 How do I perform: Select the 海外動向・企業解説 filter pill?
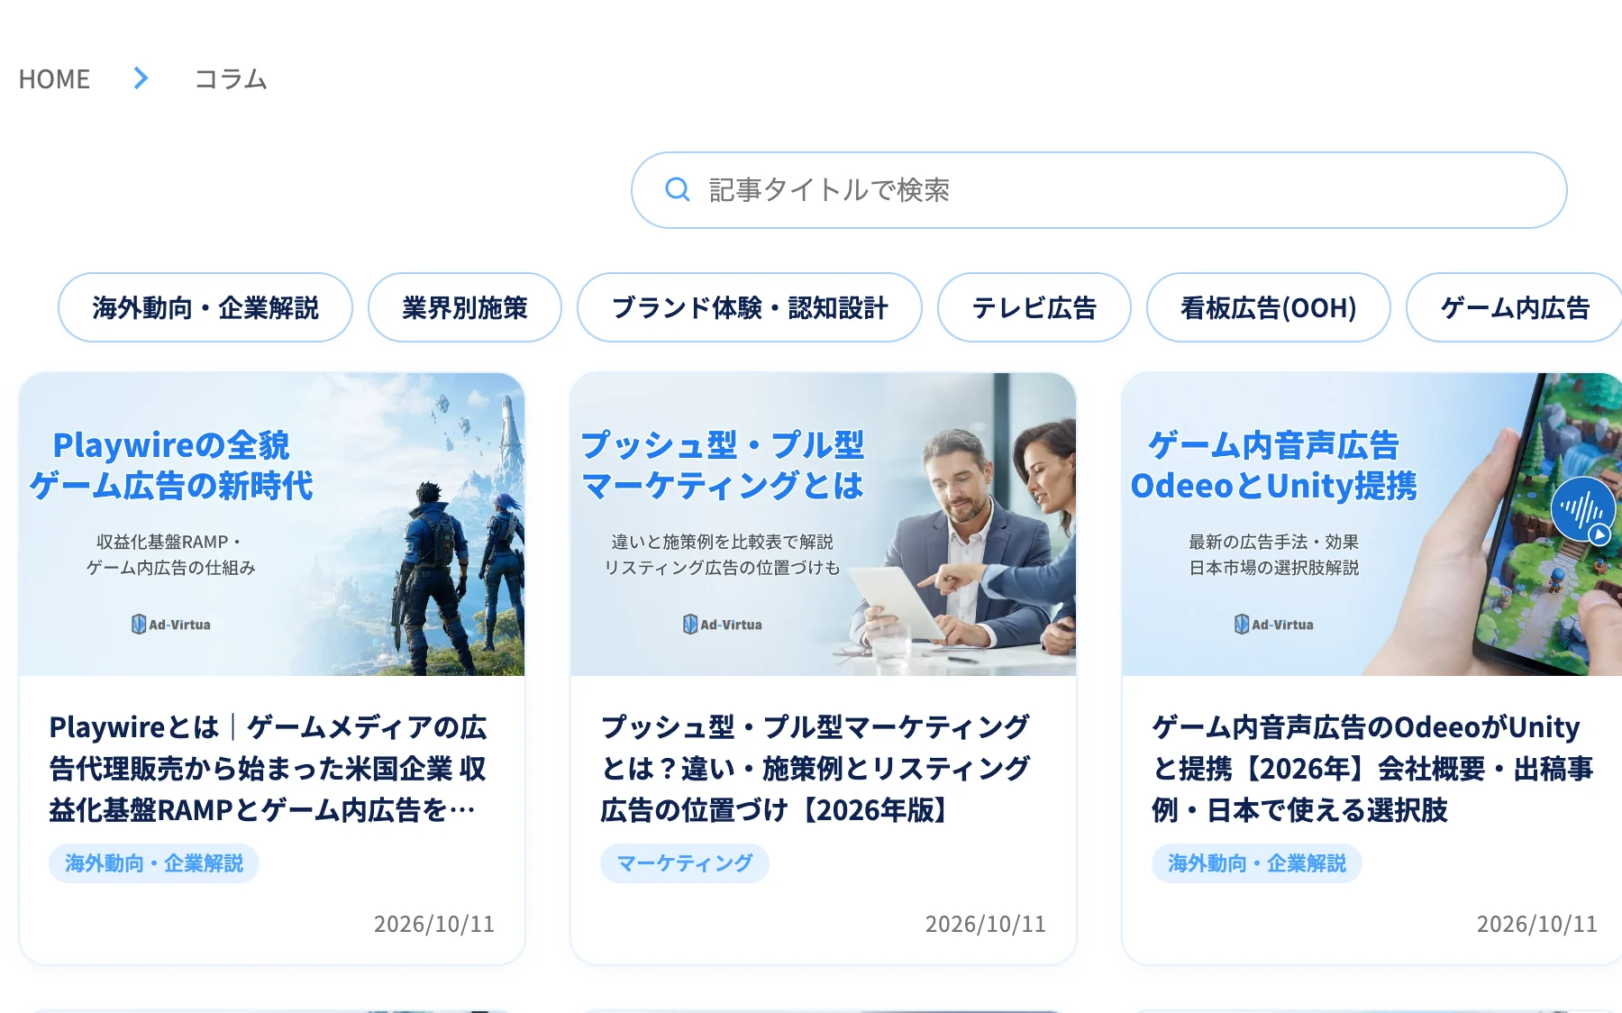click(205, 307)
